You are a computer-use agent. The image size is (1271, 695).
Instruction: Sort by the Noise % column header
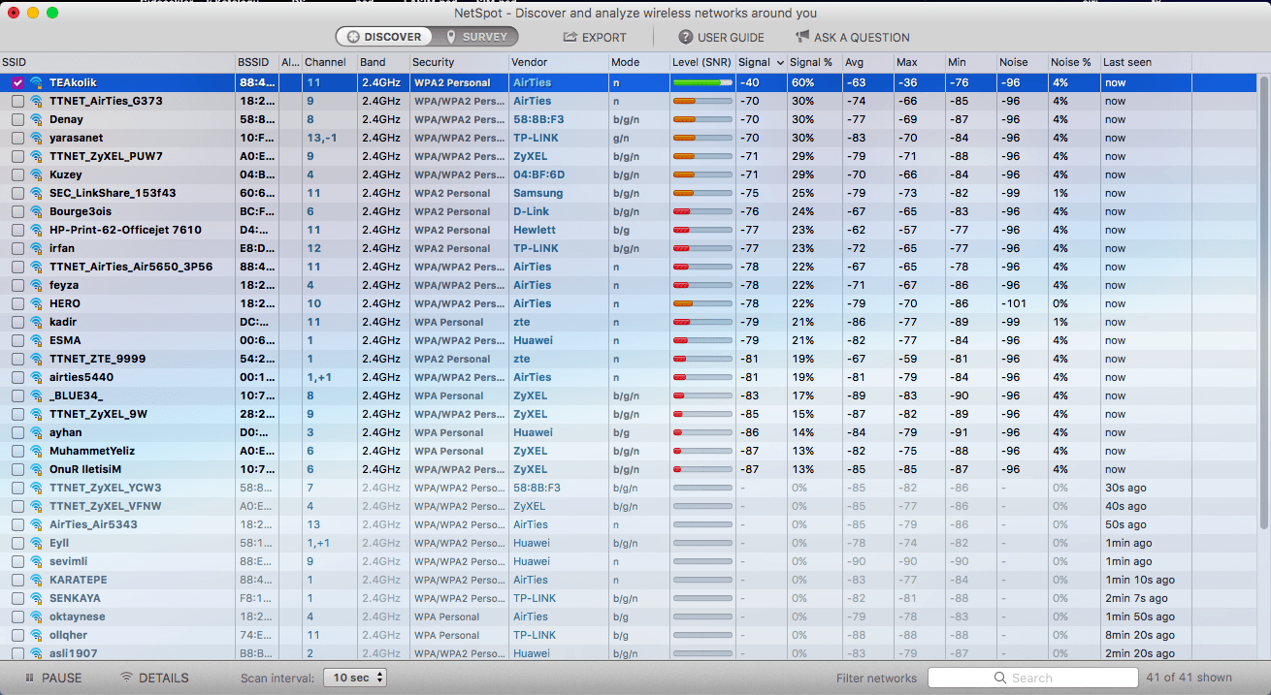click(x=1074, y=62)
